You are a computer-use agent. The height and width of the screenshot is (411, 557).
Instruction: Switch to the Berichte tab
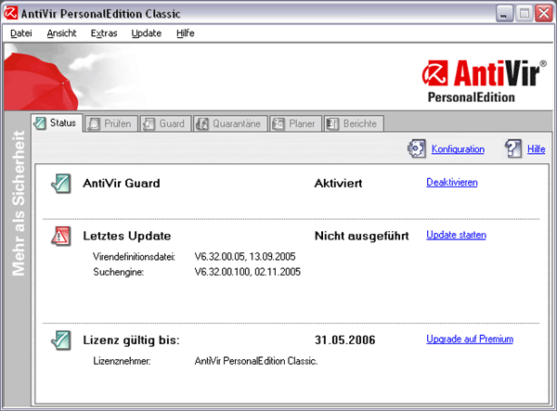point(354,124)
